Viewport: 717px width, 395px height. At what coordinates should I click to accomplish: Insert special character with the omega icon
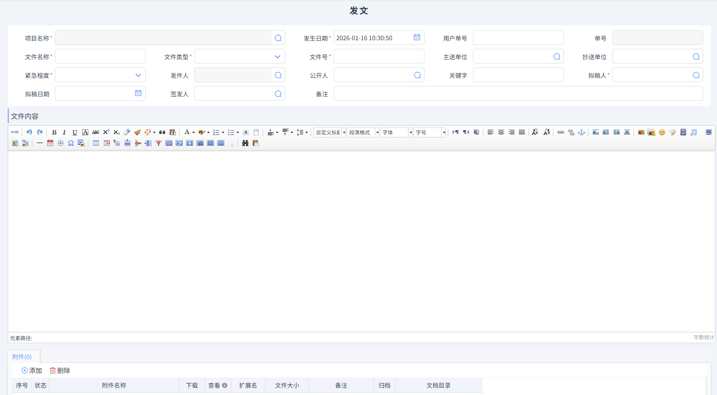tap(71, 143)
